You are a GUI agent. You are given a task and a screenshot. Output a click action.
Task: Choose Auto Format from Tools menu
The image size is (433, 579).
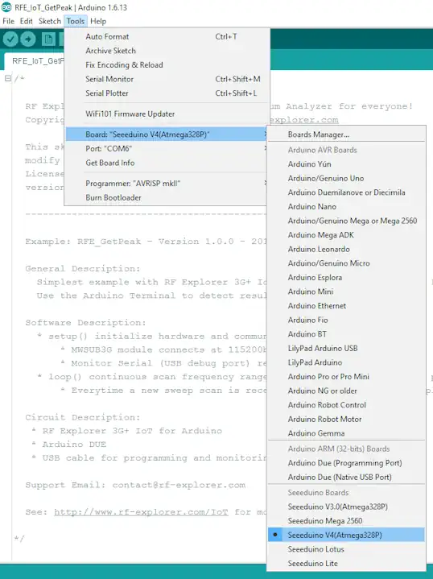[165, 36]
